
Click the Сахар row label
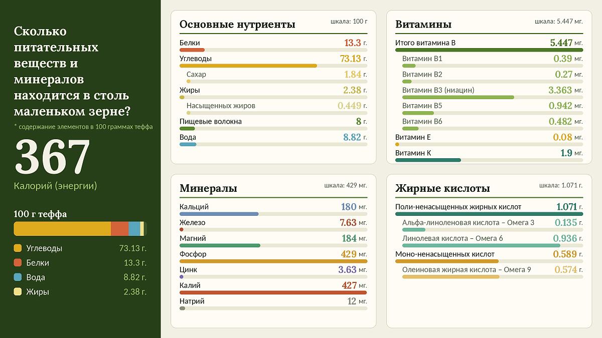[196, 74]
